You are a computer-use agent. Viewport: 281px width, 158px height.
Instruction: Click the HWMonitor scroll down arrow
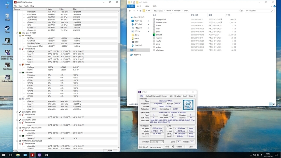point(119,147)
